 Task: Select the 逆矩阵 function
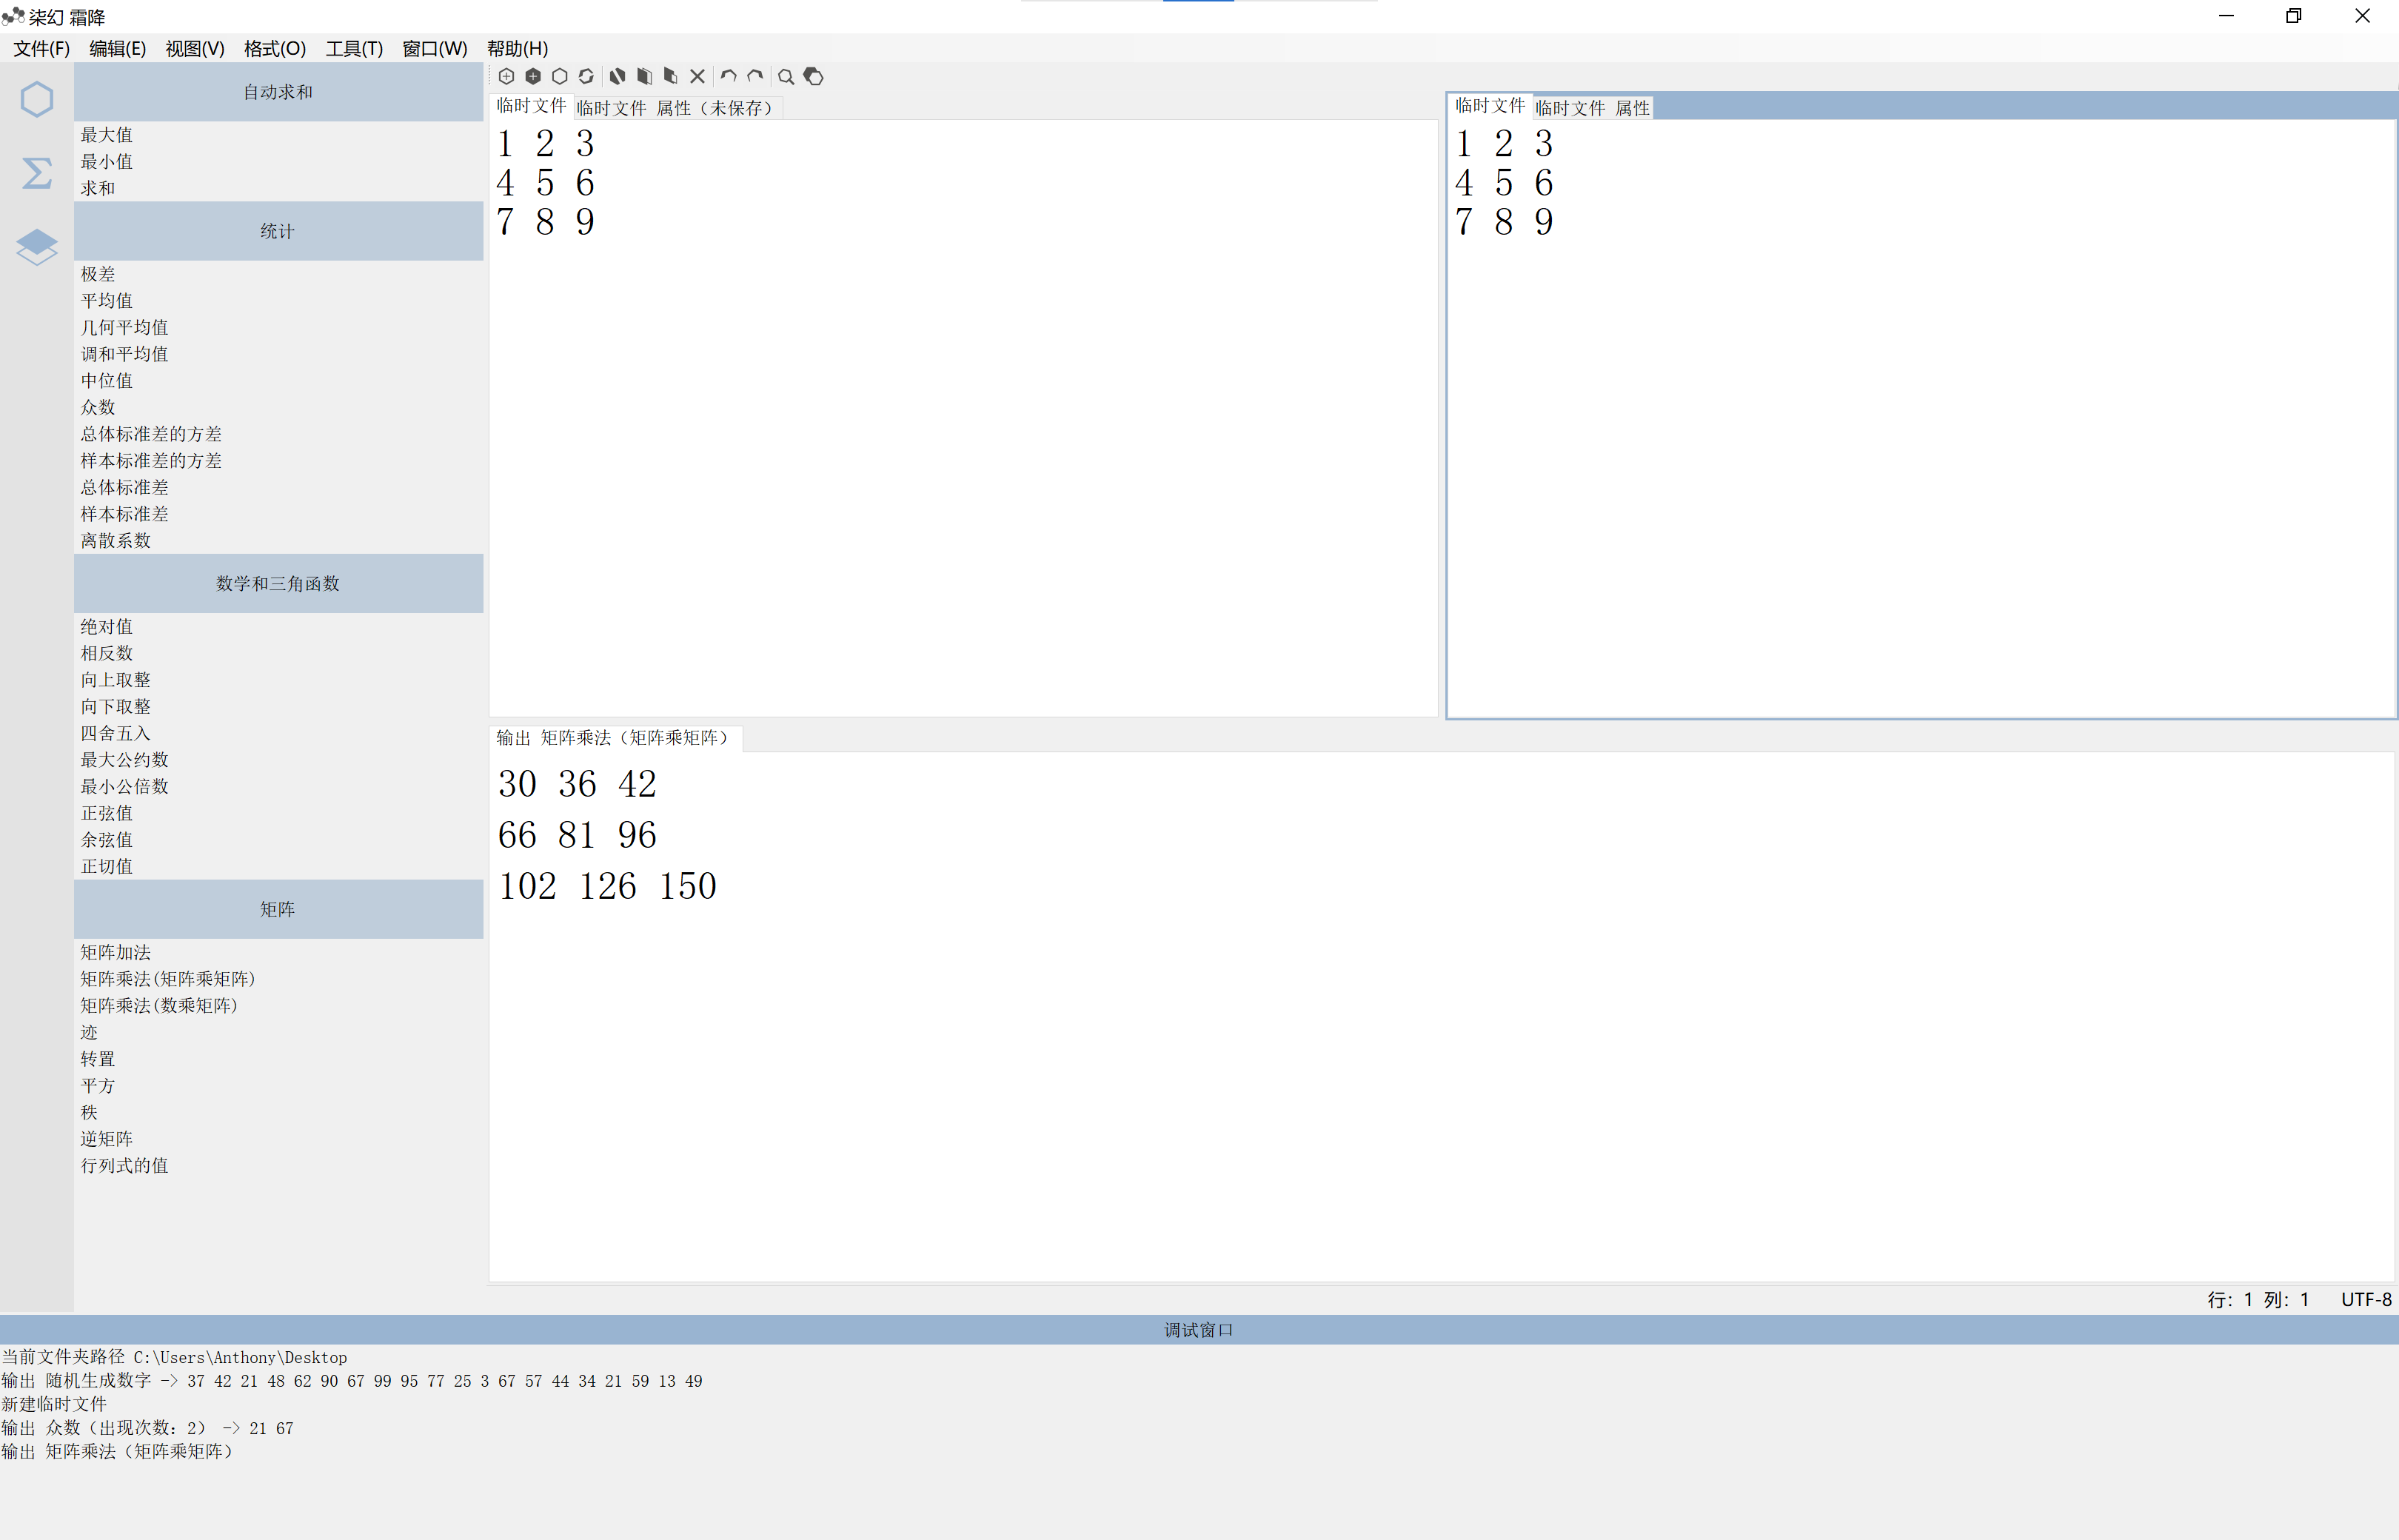click(x=107, y=1139)
